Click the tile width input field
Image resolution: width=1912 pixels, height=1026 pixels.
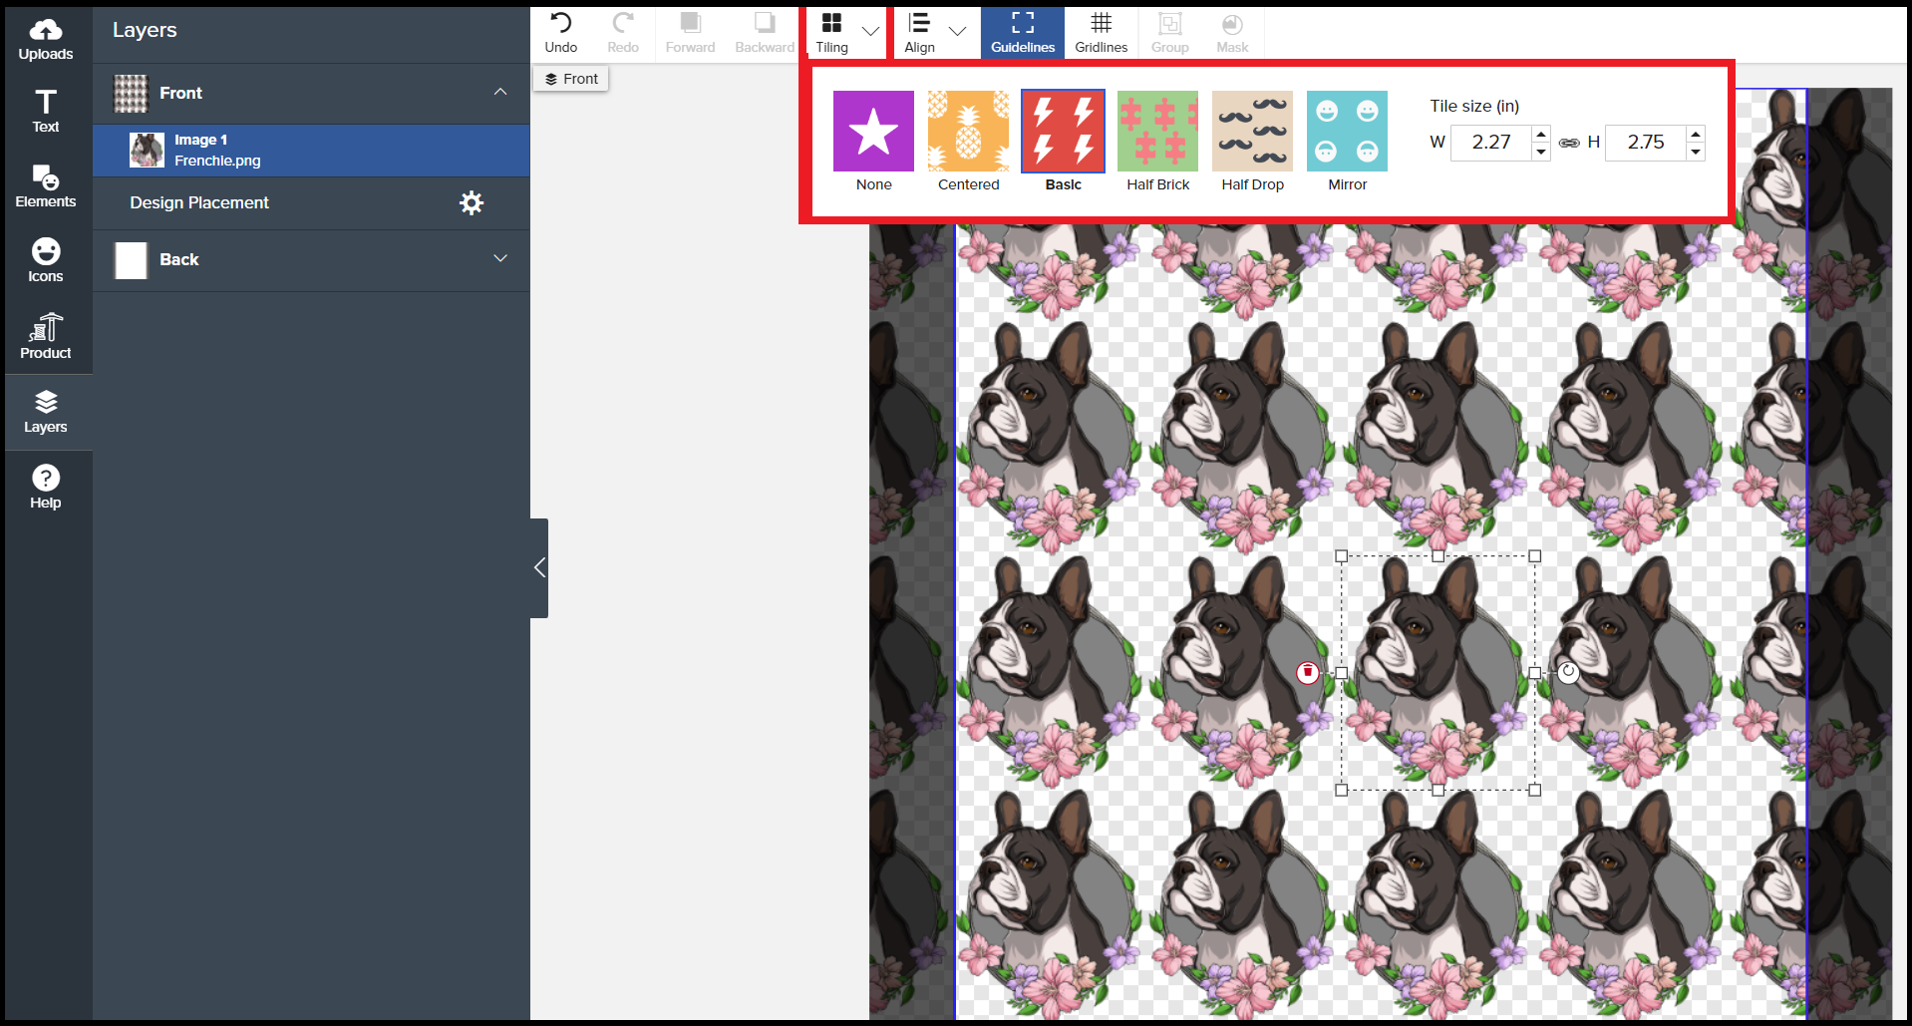(1491, 143)
